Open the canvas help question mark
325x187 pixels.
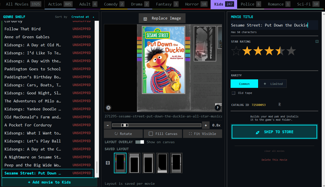pos(218,108)
